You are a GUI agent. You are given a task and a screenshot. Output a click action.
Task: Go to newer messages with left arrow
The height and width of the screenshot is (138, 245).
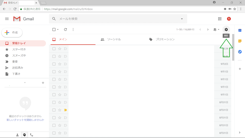coord(200,29)
